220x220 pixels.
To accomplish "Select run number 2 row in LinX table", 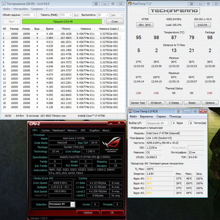I will pos(61,38).
